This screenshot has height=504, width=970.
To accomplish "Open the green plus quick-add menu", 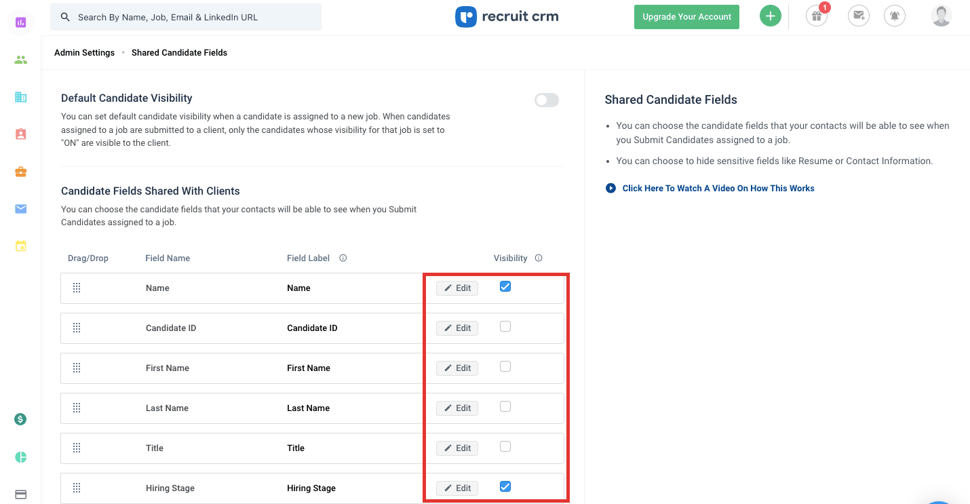I will click(770, 15).
